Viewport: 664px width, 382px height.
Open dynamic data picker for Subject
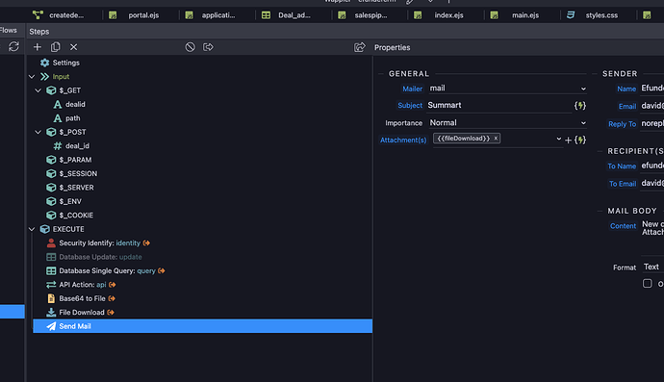point(580,106)
